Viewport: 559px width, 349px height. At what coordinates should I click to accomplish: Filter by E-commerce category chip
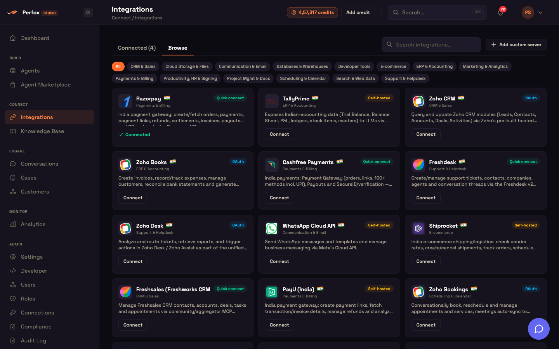pyautogui.click(x=393, y=66)
